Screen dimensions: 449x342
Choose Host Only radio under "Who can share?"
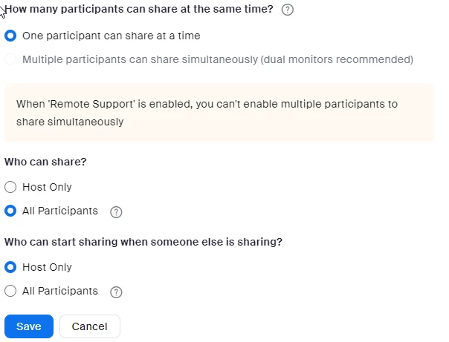point(10,188)
